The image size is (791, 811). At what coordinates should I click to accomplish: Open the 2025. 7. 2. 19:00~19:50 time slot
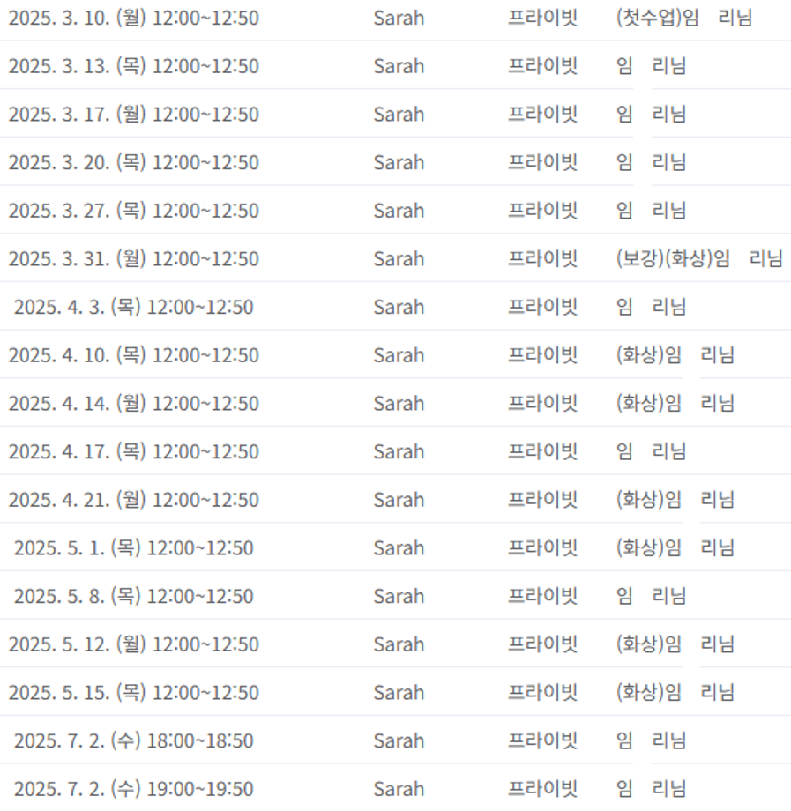133,789
